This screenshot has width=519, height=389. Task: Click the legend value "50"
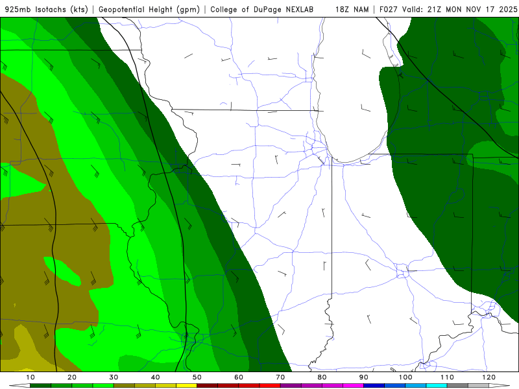(x=197, y=377)
